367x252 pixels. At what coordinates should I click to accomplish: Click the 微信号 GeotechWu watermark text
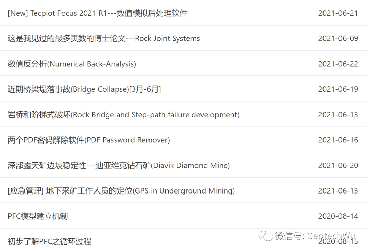pos(315,236)
